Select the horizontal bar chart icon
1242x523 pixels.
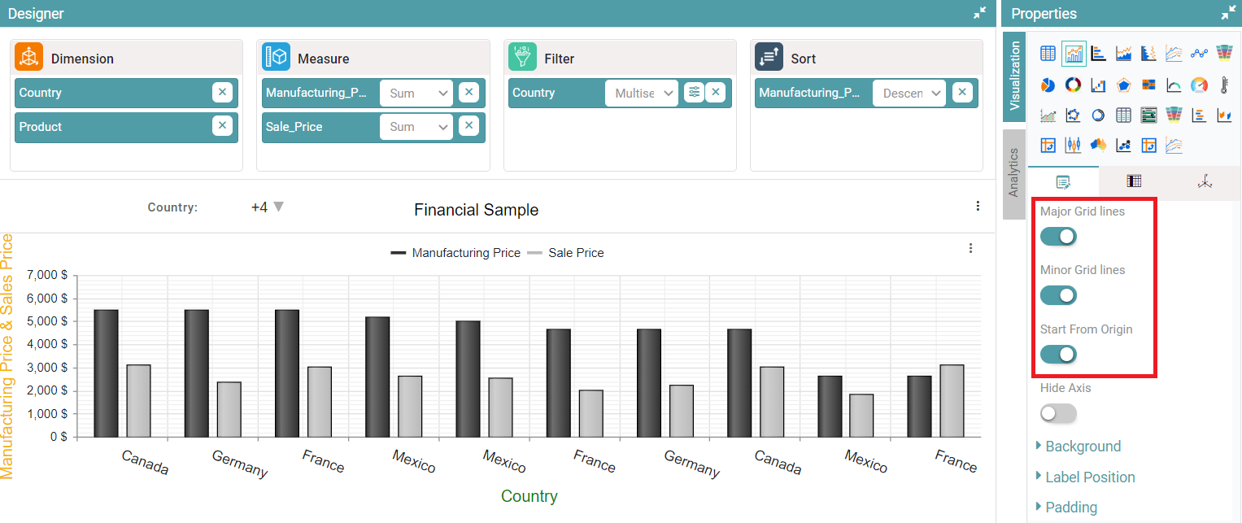(x=1098, y=54)
